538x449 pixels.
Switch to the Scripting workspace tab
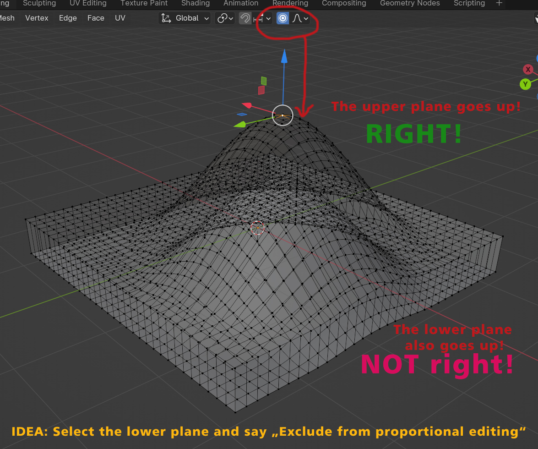[x=469, y=3]
